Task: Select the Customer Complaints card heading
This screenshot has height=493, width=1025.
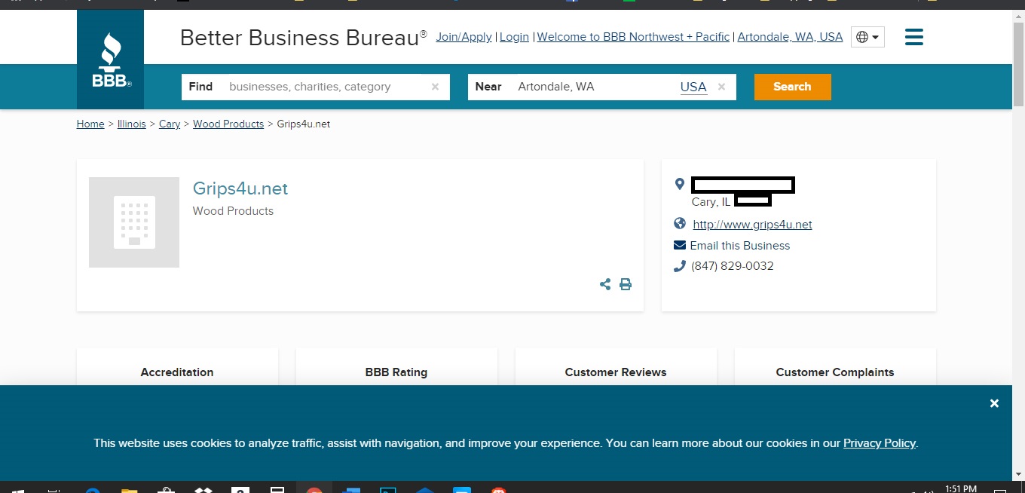Action: pos(835,372)
